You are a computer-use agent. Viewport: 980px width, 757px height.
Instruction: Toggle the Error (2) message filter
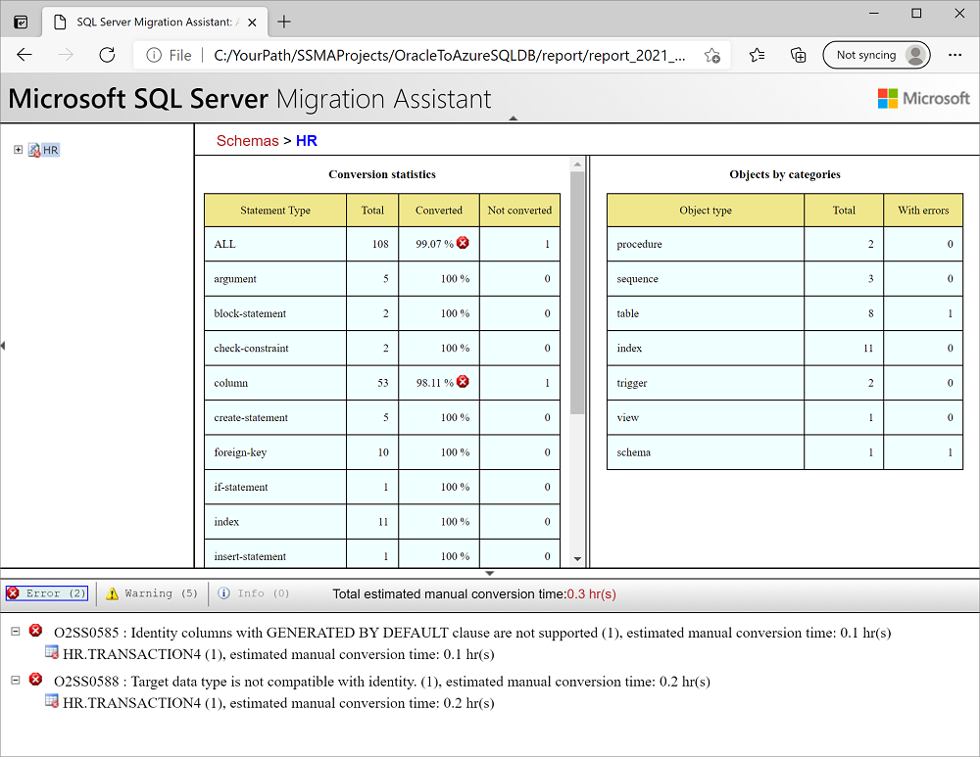click(x=46, y=592)
